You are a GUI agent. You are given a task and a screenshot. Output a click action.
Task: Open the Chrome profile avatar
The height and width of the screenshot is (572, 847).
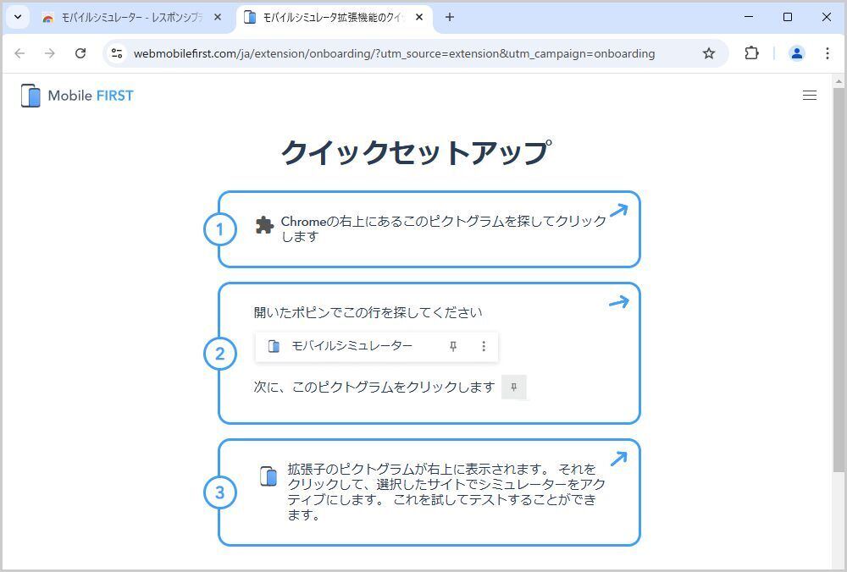[797, 52]
